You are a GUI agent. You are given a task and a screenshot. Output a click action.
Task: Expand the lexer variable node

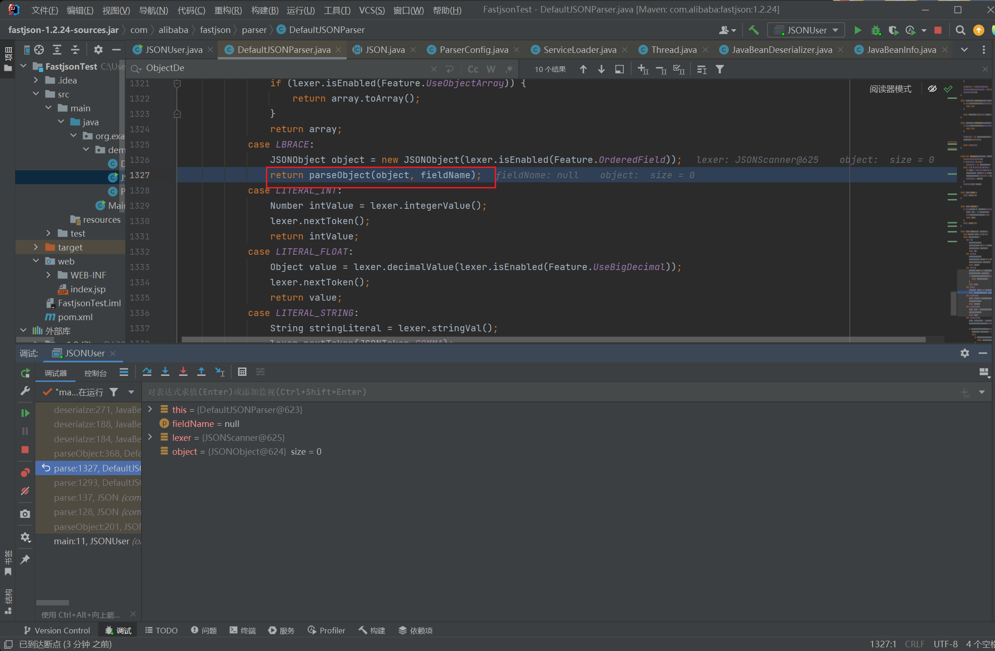[x=150, y=437]
